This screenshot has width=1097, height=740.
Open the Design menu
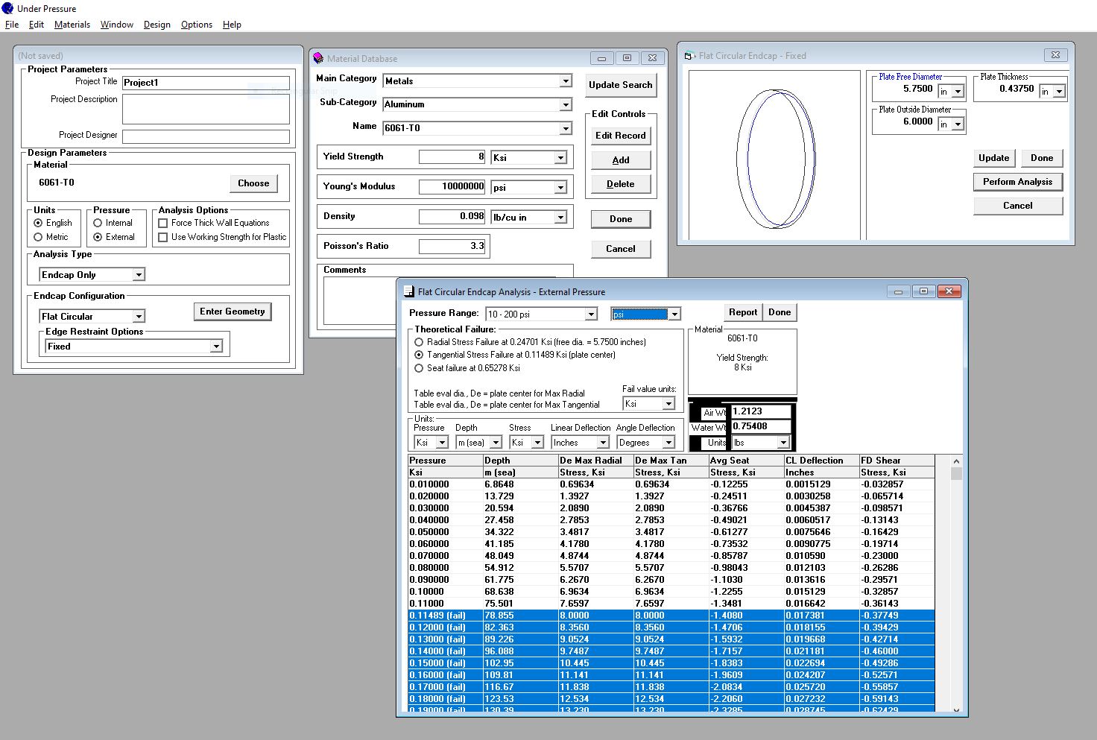[x=157, y=25]
